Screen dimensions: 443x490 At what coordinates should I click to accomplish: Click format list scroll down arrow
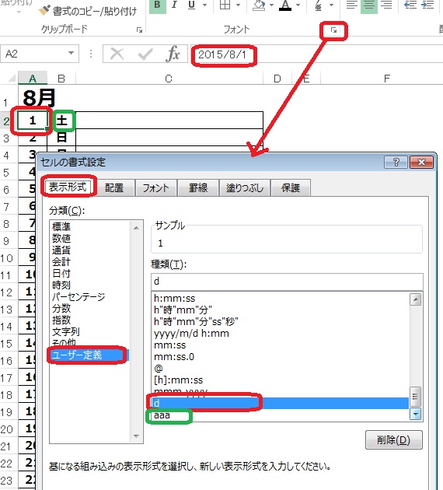pos(416,414)
